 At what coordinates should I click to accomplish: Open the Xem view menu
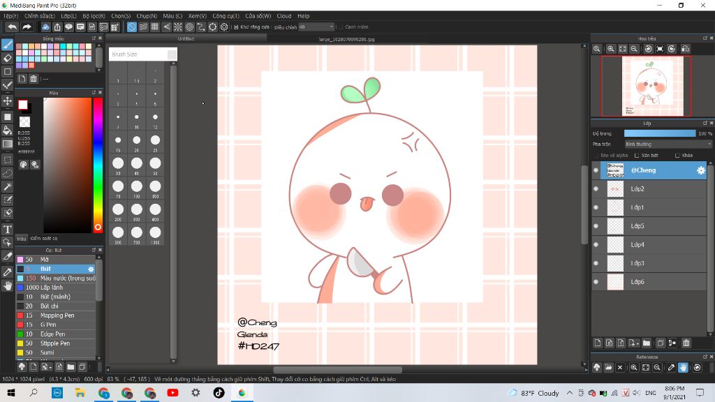point(197,16)
